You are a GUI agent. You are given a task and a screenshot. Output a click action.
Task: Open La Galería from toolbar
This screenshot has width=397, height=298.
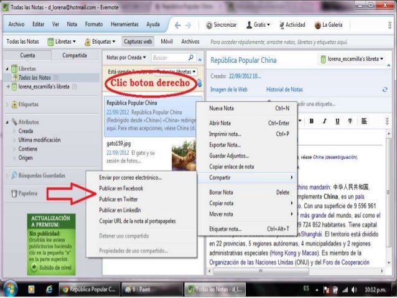pyautogui.click(x=329, y=25)
